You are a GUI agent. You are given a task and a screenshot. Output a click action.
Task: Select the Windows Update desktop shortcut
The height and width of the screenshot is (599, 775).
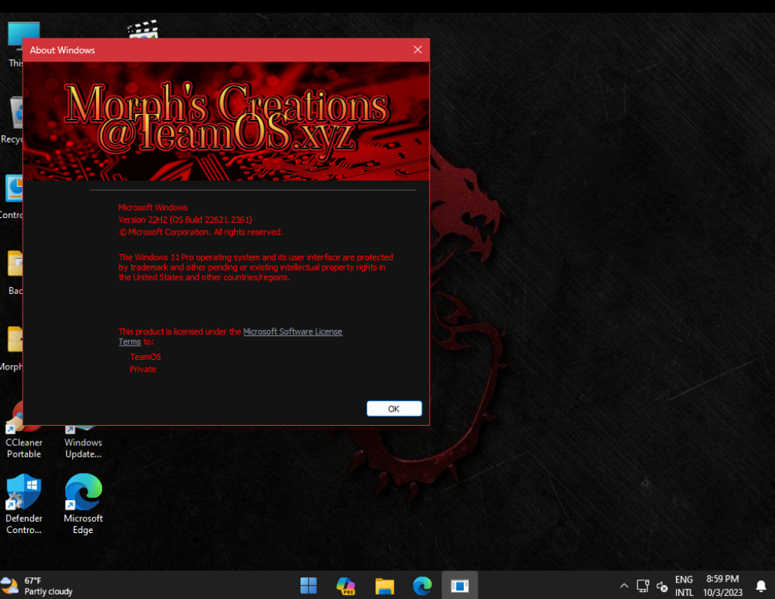pyautogui.click(x=83, y=442)
